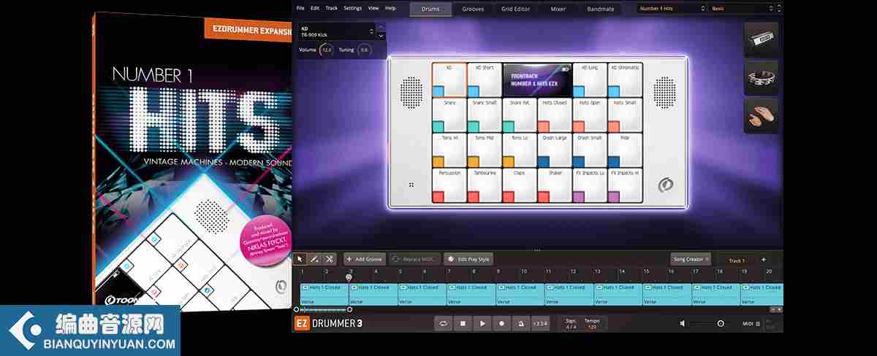The image size is (877, 356).
Task: Adjust the Volume knob
Action: (x=327, y=50)
